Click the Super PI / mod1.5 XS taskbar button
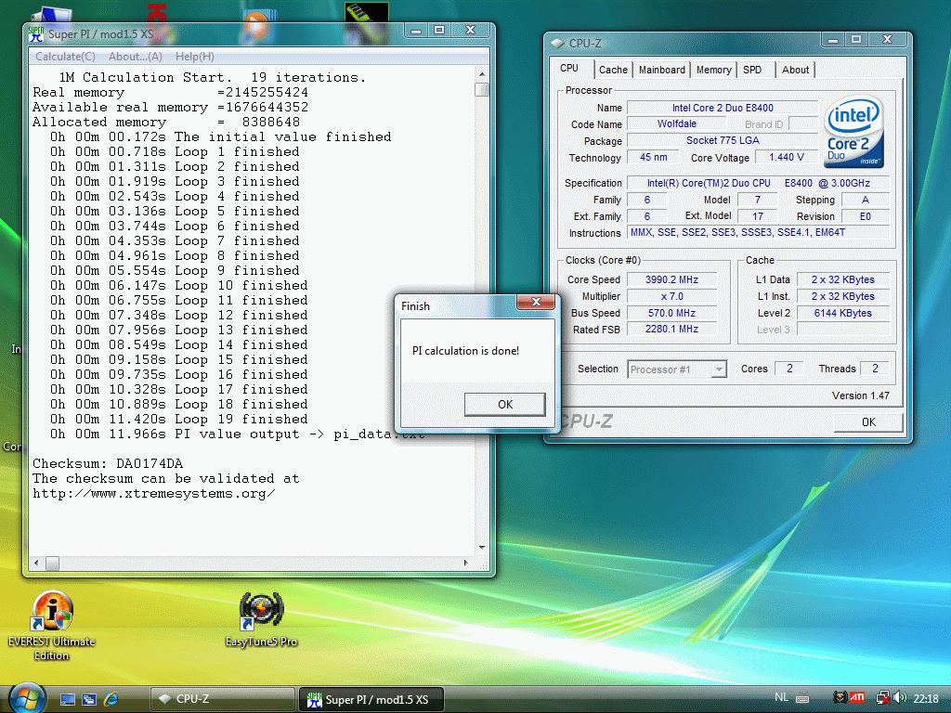 pyautogui.click(x=371, y=699)
